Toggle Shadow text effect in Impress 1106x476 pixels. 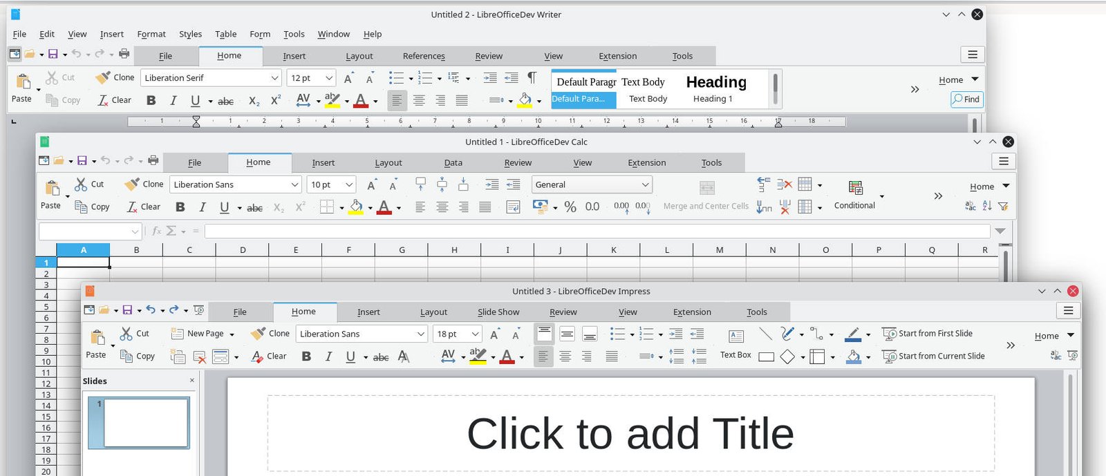click(x=404, y=356)
